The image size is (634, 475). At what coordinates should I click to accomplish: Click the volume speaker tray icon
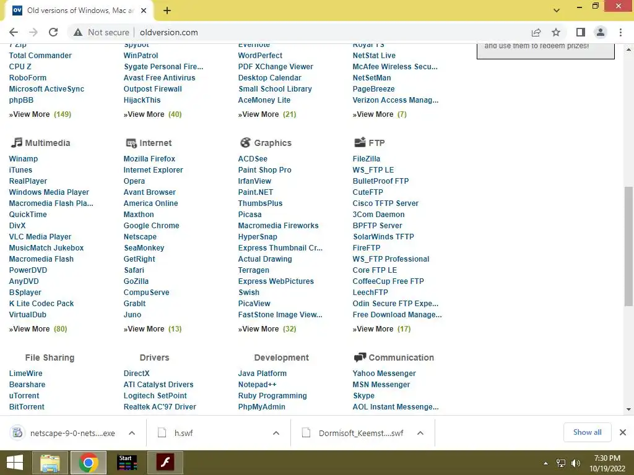(x=576, y=463)
